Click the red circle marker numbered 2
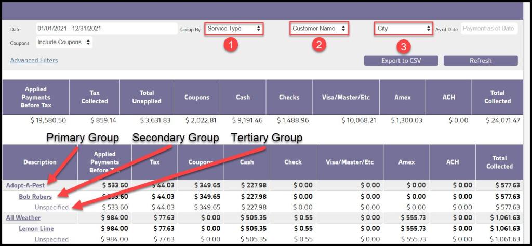The image size is (532, 246). click(x=320, y=45)
